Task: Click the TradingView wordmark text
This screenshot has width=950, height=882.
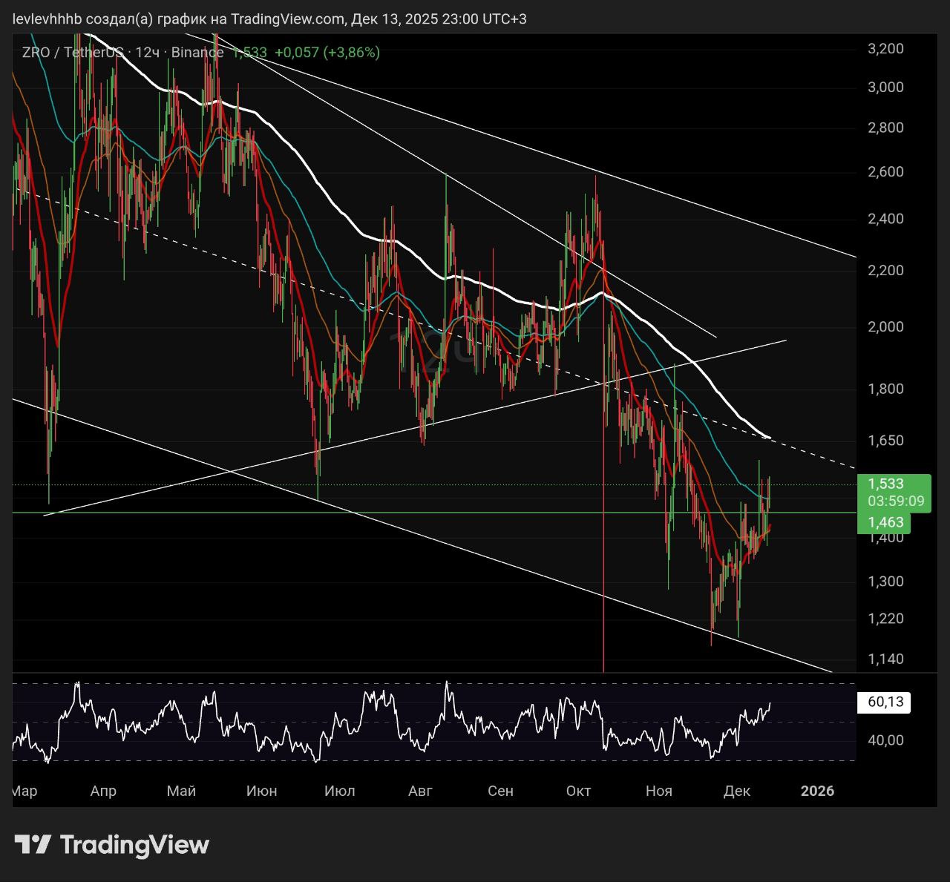Action: 134,845
